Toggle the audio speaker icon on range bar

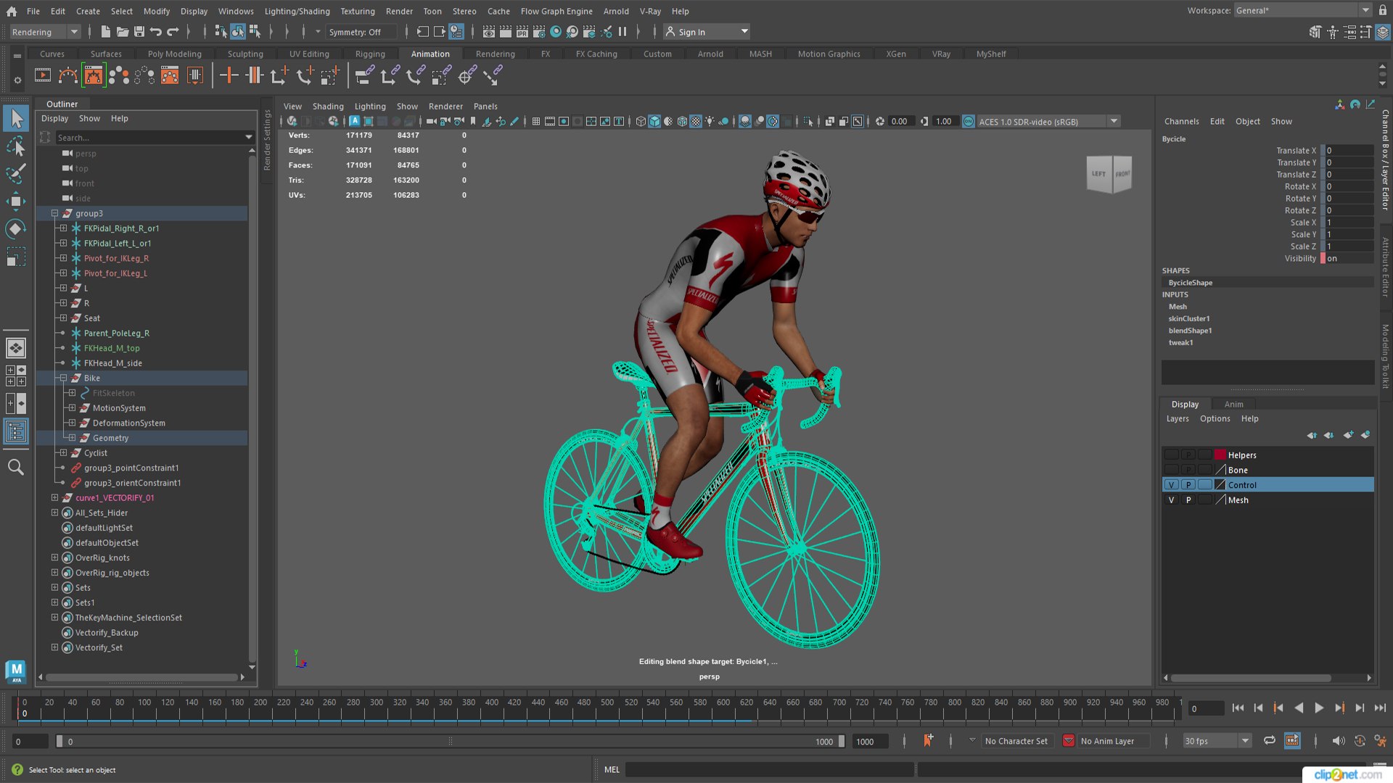point(1339,741)
